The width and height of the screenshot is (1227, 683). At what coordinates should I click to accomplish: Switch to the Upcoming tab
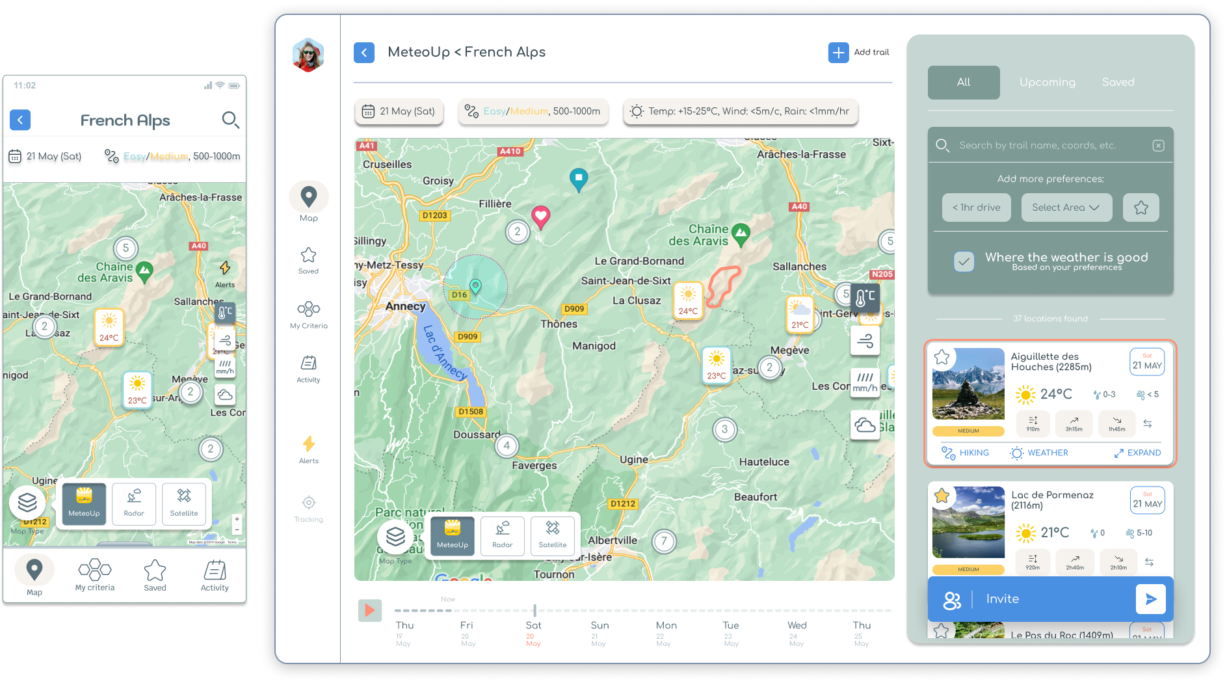coord(1047,83)
